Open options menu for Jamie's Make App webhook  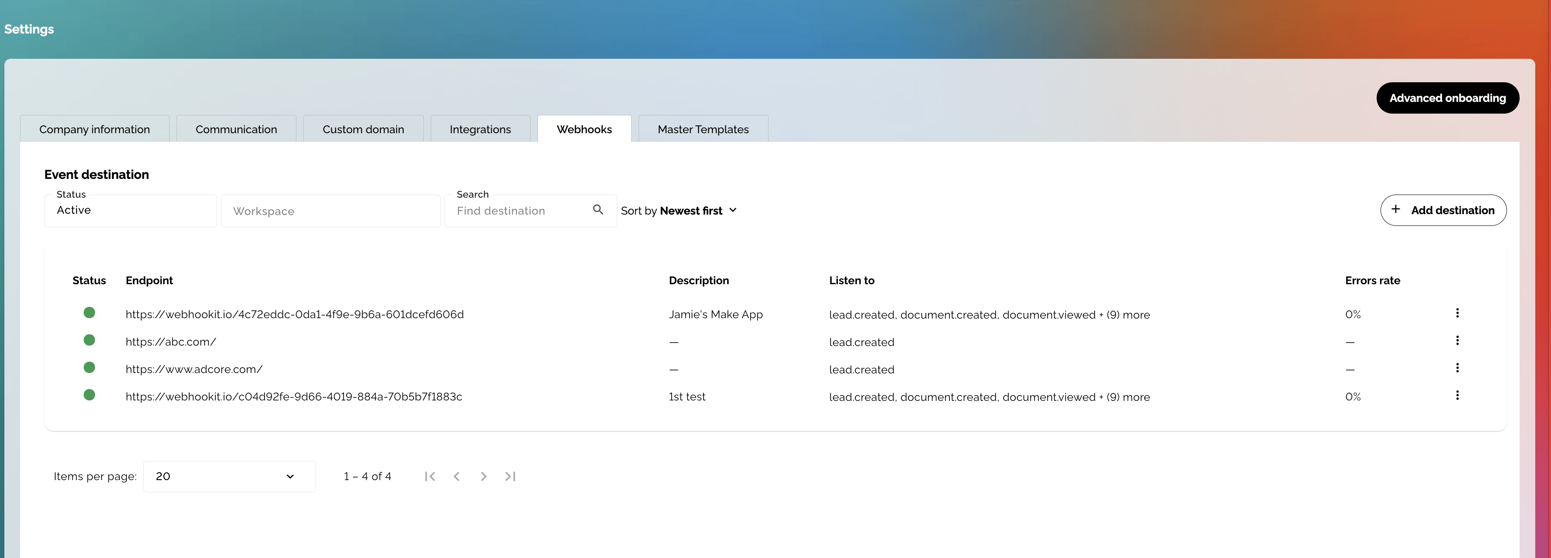[x=1457, y=313]
